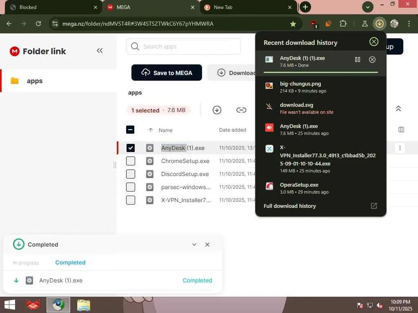
Task: Open Windows Start menu
Action: click(x=10, y=305)
